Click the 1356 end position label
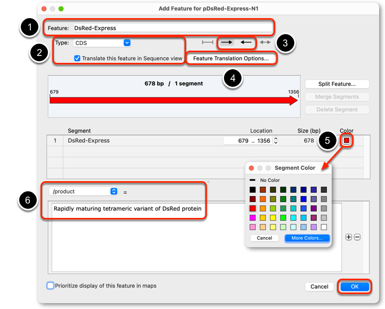The width and height of the screenshot is (385, 309). (294, 92)
